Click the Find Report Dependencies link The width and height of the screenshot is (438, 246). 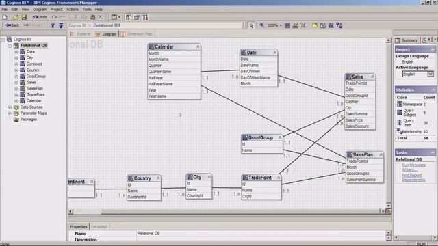point(413,178)
